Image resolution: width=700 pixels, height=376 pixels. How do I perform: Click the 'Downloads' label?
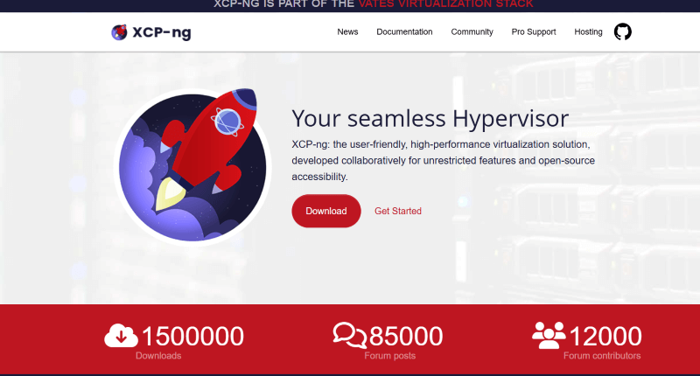[158, 356]
